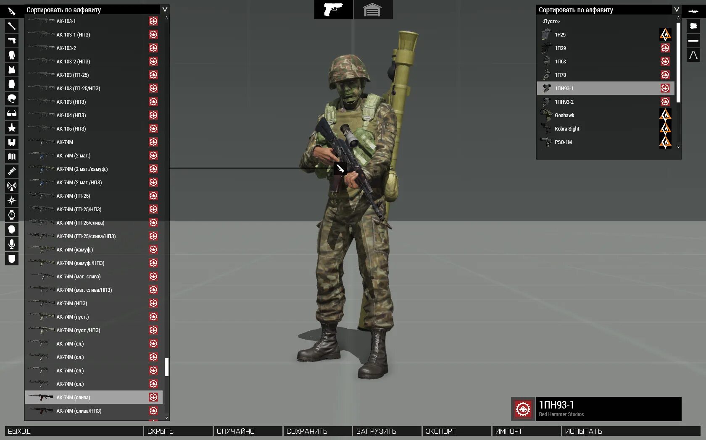The image size is (706, 440).
Task: Select the PSO-1M optic
Action: [606, 142]
